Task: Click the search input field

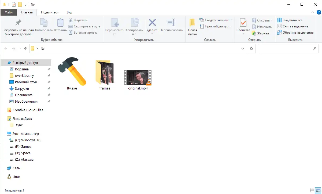Action: (x=289, y=49)
